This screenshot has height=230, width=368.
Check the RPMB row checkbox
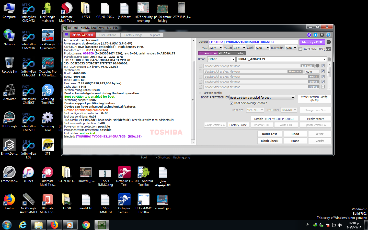(323, 87)
